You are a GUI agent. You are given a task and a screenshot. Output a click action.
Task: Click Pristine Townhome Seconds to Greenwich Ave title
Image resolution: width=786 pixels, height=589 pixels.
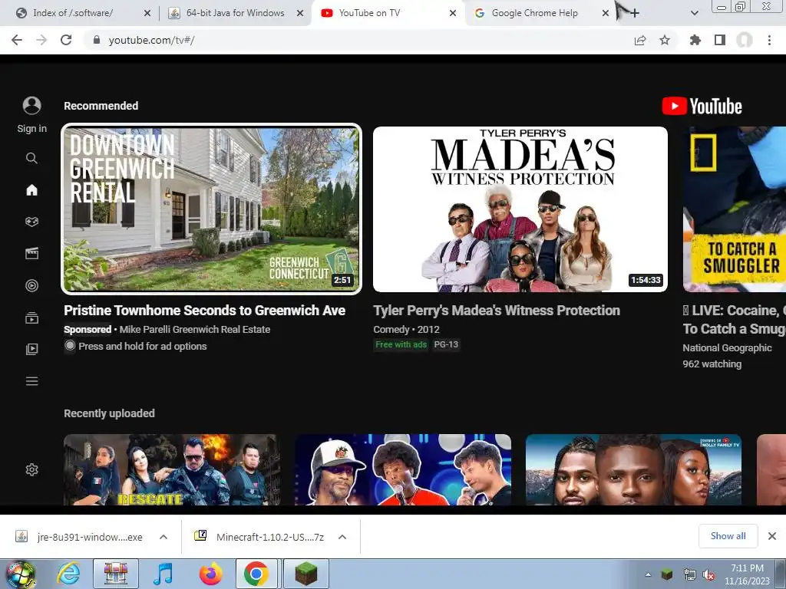click(204, 311)
